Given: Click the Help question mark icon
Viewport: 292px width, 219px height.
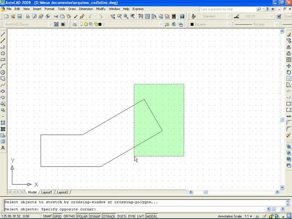Looking at the screenshot, I should [x=182, y=16].
